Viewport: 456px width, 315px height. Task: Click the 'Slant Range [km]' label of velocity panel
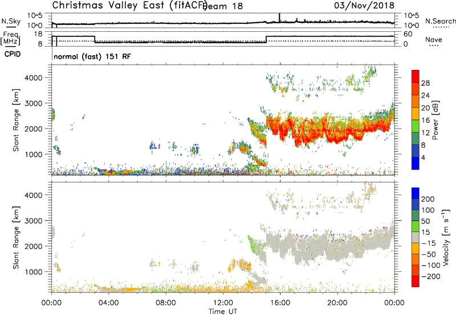[x=16, y=237]
